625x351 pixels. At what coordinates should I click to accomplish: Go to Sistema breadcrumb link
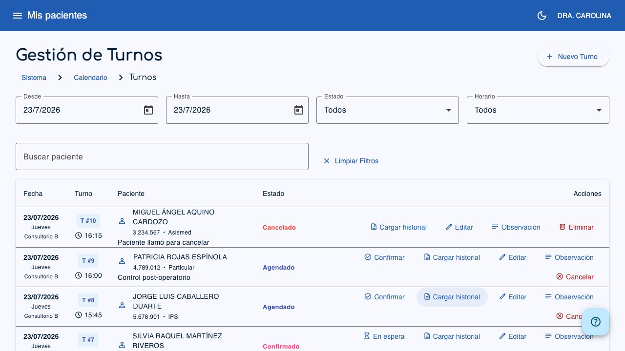pos(34,78)
